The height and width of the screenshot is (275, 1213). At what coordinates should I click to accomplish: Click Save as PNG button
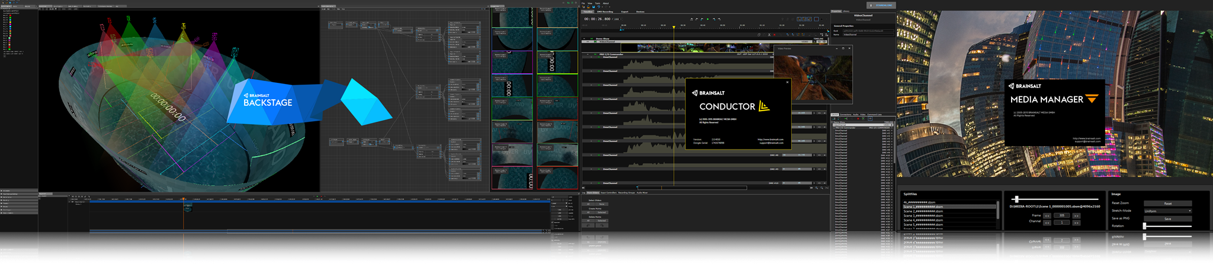[1168, 219]
